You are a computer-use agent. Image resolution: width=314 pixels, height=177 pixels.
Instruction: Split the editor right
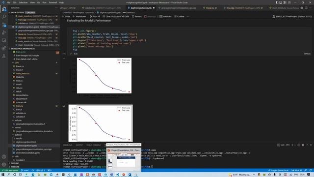click(306, 8)
